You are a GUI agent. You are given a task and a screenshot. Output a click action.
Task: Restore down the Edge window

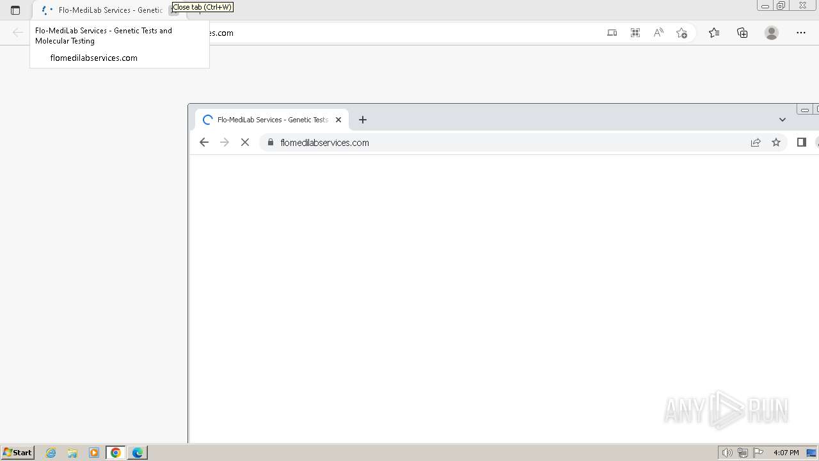pyautogui.click(x=781, y=6)
